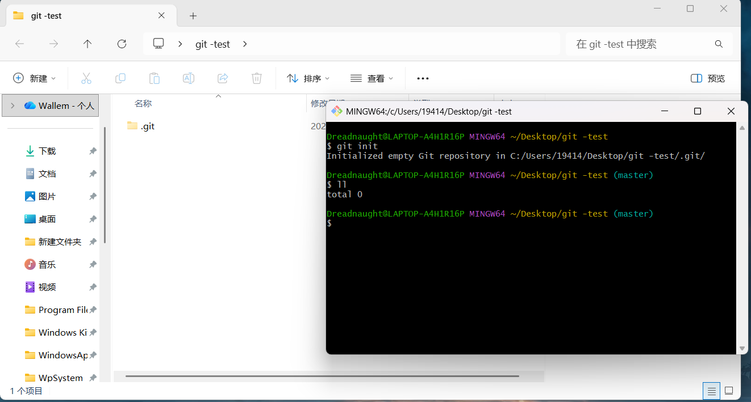Click the Git Bash logo in terminal title bar
The width and height of the screenshot is (751, 402).
coord(337,111)
